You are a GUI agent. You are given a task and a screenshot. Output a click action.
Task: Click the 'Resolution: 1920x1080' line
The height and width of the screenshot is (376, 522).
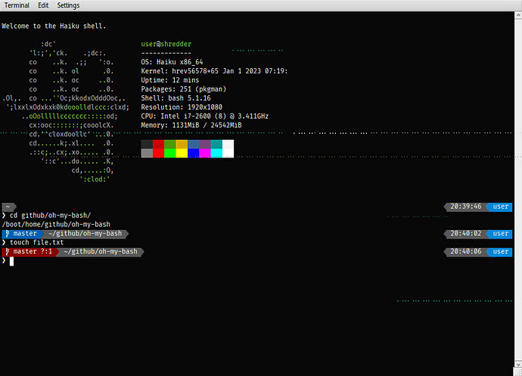point(182,107)
